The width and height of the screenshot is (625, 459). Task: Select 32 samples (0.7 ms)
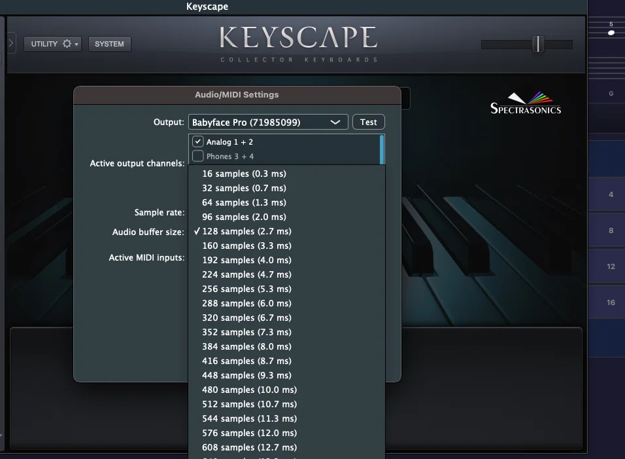[x=286, y=188]
